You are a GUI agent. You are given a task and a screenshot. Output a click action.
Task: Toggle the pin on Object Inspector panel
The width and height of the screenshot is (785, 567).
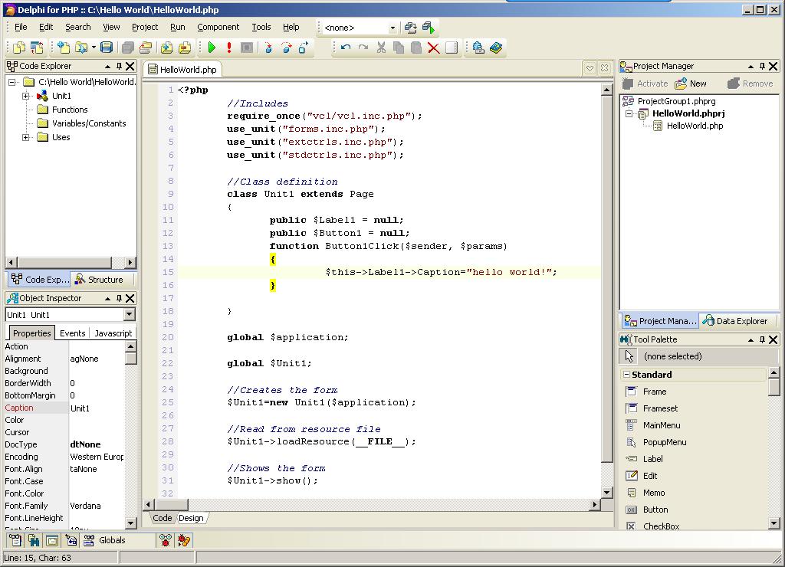point(119,298)
